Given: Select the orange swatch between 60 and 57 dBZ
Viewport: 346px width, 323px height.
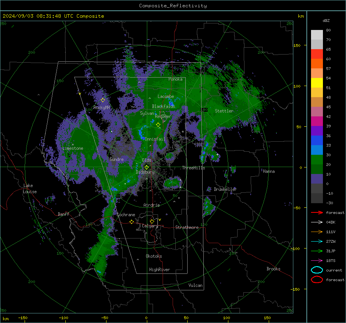Looking at the screenshot, I should [317, 64].
